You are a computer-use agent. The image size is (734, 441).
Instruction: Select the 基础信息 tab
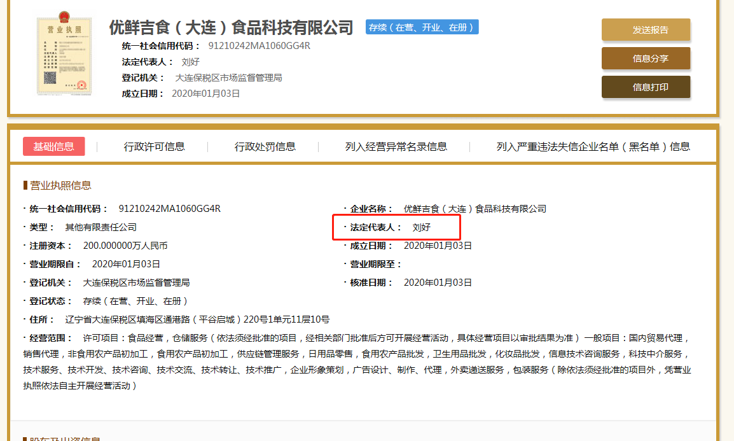coord(54,146)
